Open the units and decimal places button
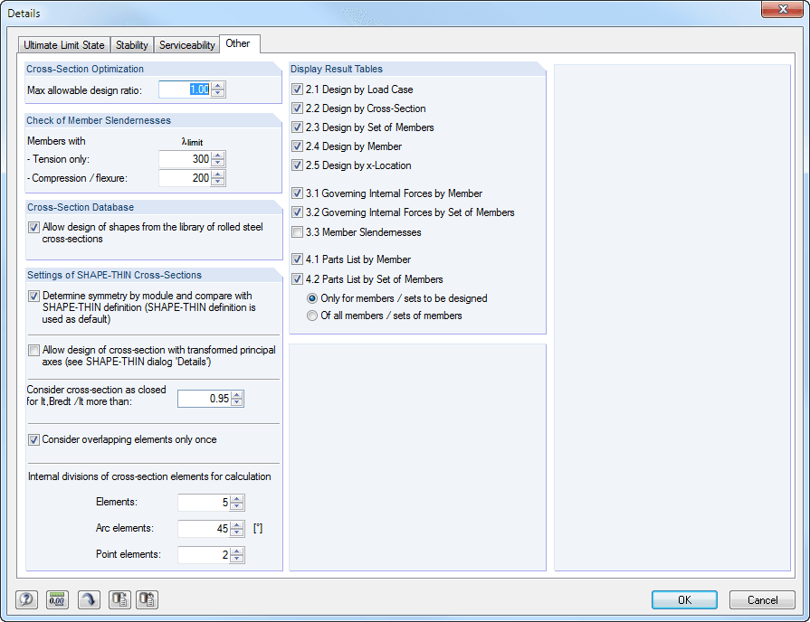 click(57, 599)
